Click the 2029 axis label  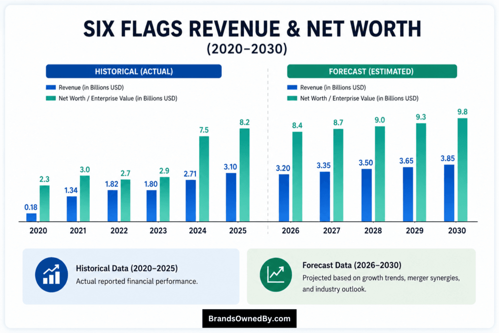pyautogui.click(x=415, y=231)
